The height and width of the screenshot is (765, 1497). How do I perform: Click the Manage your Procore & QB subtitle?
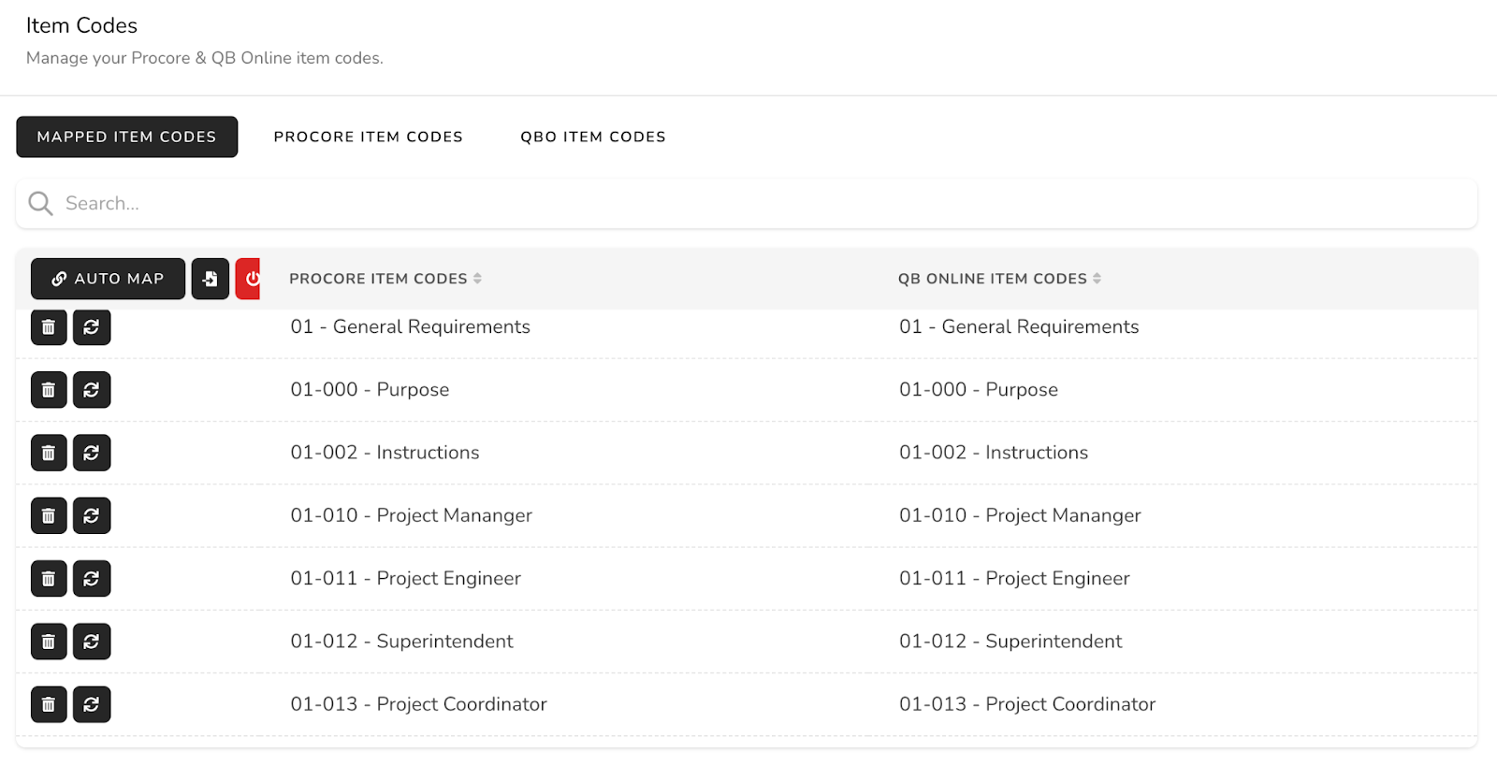[x=205, y=58]
